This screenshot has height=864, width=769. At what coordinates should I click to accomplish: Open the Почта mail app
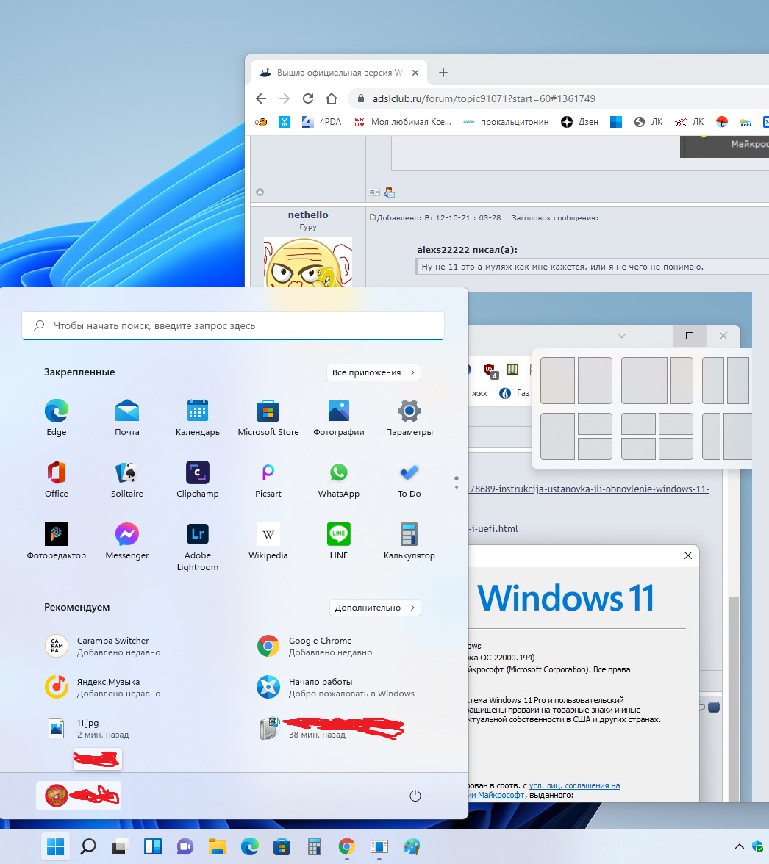click(126, 417)
